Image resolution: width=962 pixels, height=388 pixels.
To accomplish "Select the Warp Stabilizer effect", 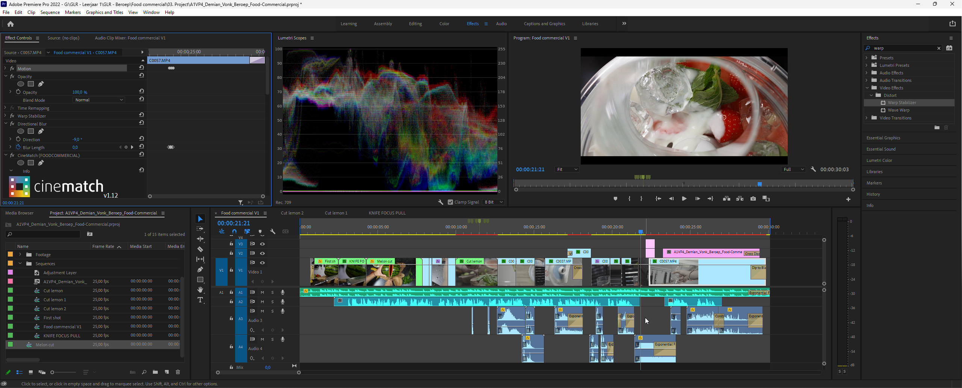I will click(902, 103).
